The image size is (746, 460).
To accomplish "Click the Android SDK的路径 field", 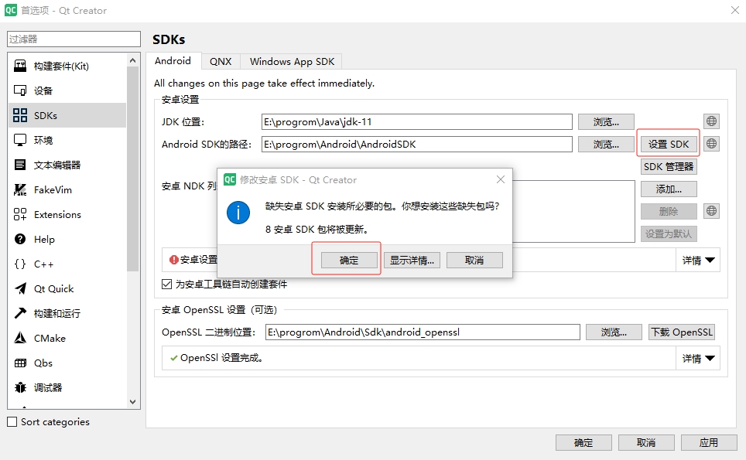I will click(417, 144).
